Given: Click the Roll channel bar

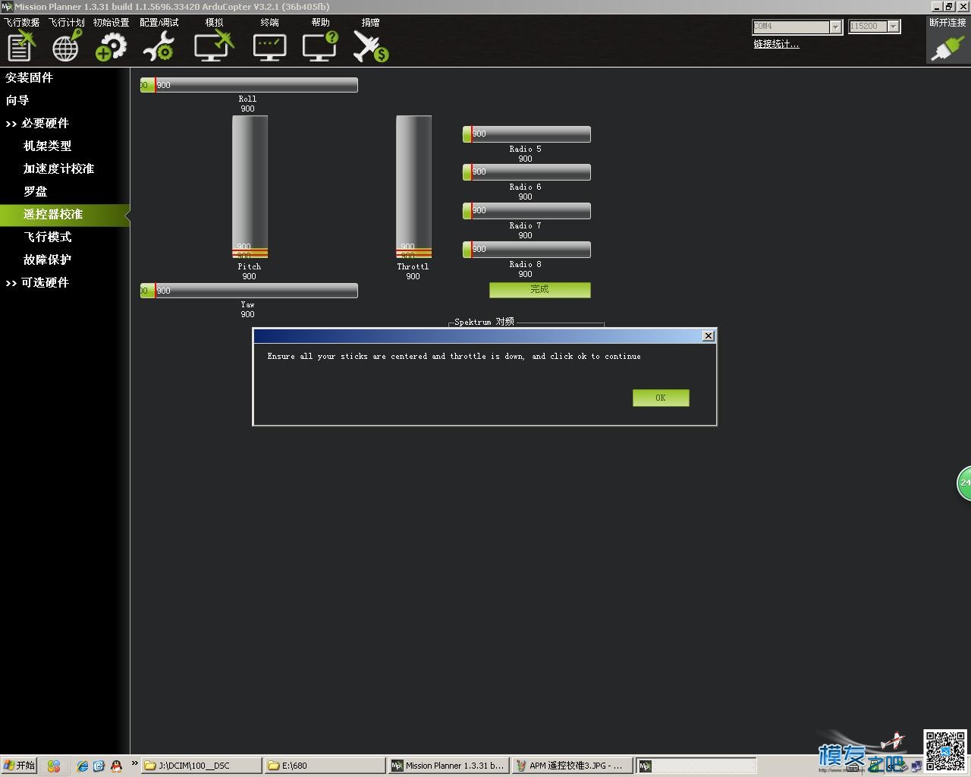Looking at the screenshot, I should pyautogui.click(x=249, y=85).
